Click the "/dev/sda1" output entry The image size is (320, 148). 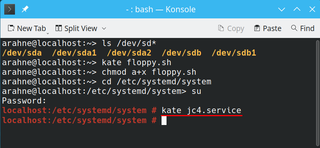[x=74, y=53]
